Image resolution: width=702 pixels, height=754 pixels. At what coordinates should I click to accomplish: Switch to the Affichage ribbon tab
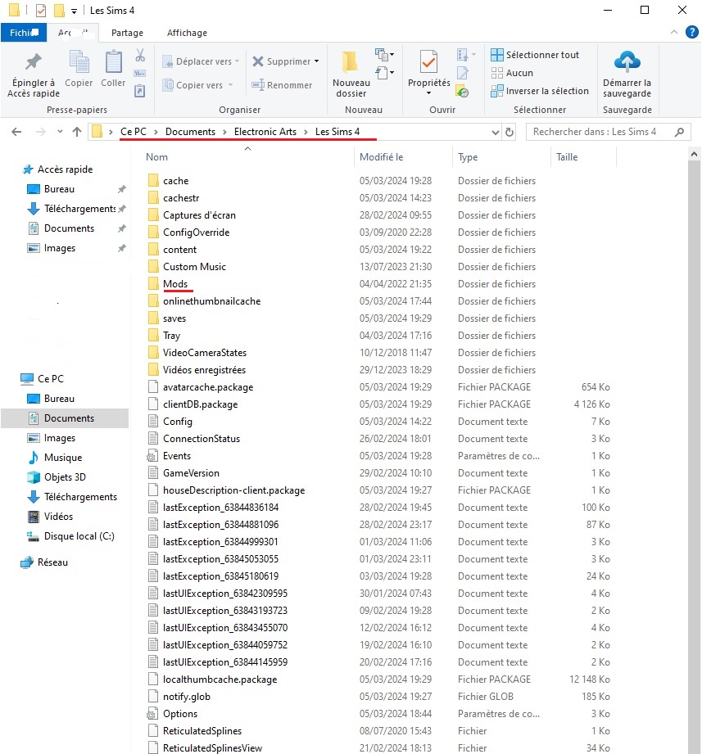[187, 33]
